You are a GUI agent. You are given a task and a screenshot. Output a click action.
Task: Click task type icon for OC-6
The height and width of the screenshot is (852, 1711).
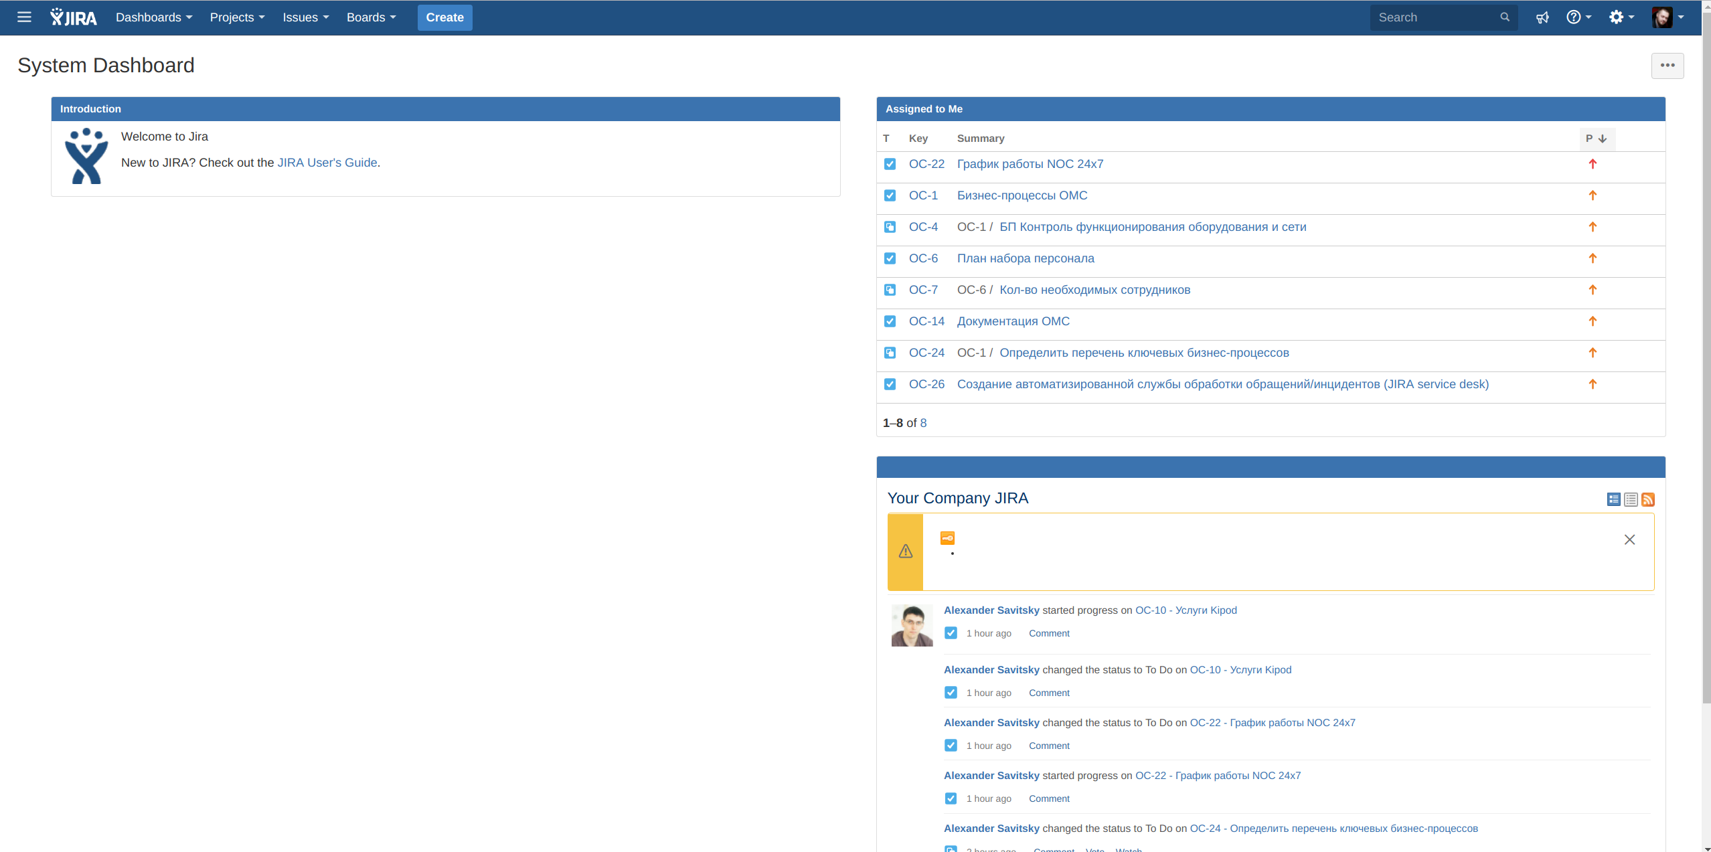890,258
